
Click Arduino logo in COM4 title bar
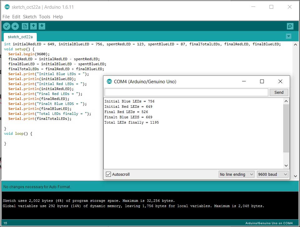(x=109, y=82)
